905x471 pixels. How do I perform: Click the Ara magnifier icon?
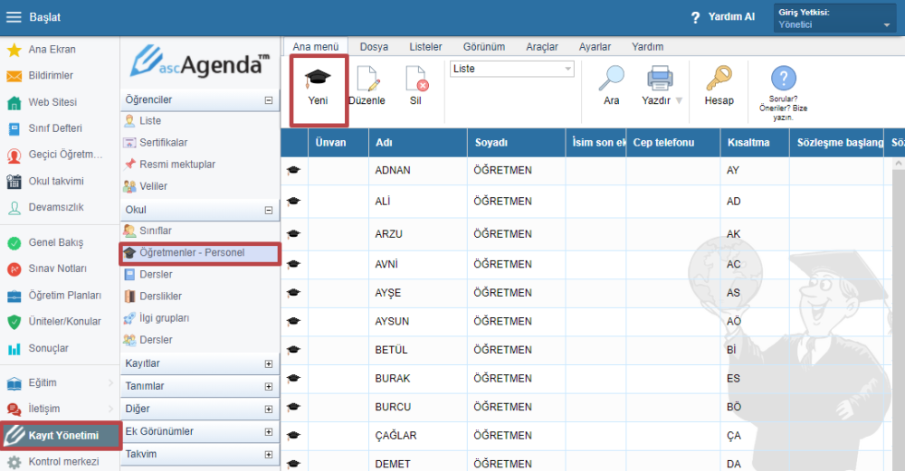(611, 78)
